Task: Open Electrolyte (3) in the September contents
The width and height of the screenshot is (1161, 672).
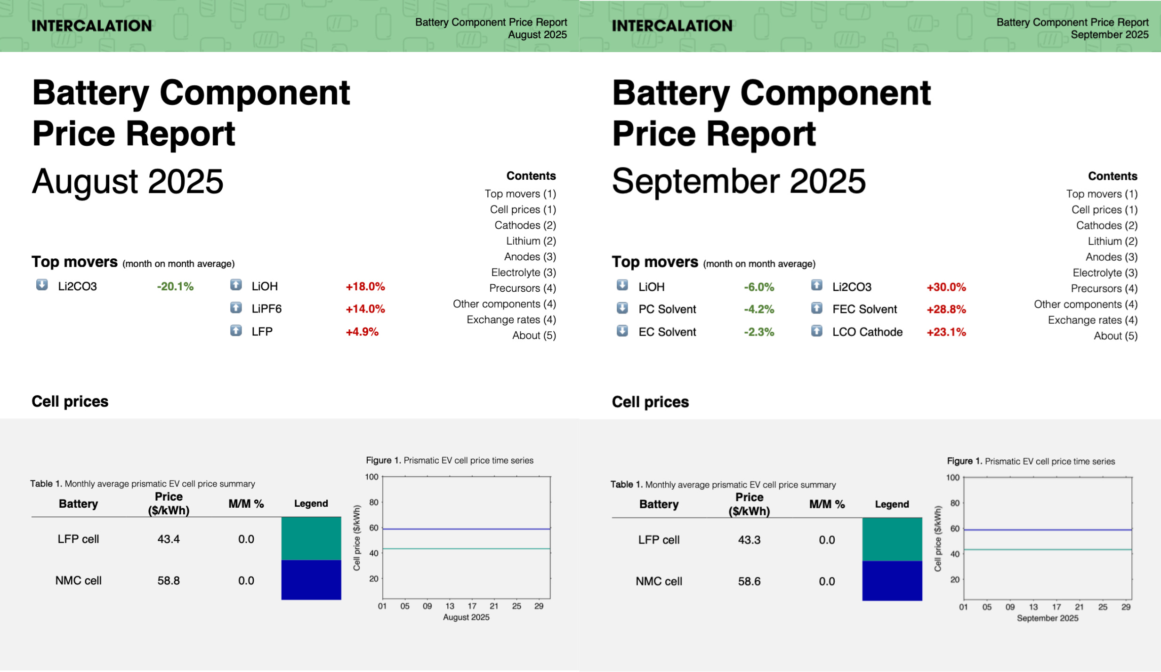Action: coord(1105,273)
